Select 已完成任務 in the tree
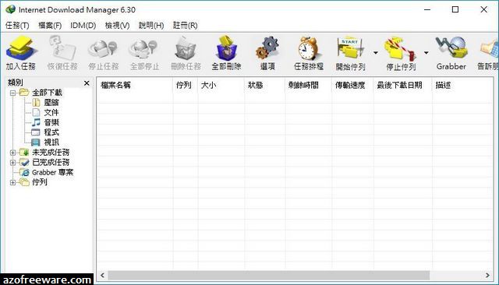Screen dimensions: 499x285 [51, 162]
